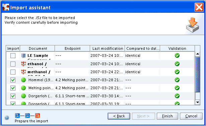Viewport: 206px width, 126px height.
Task: Click the LE Sample legal entity icon
Action: [23, 55]
